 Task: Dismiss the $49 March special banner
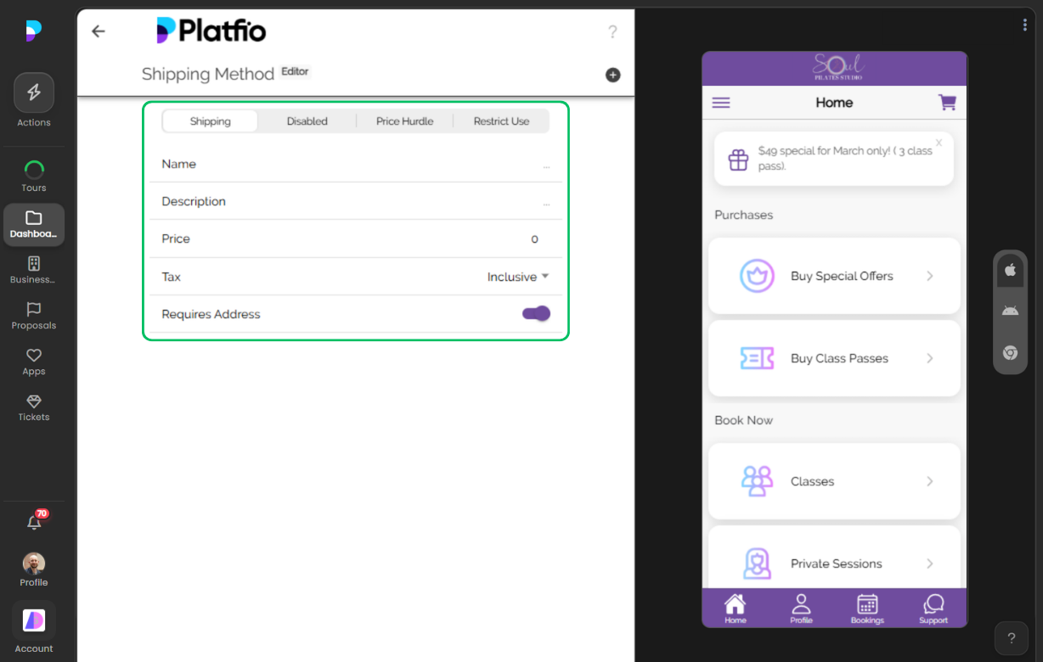coord(938,143)
